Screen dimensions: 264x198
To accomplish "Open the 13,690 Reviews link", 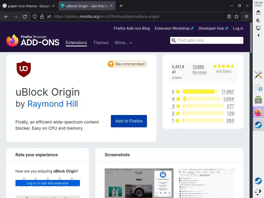I will 199,69.
